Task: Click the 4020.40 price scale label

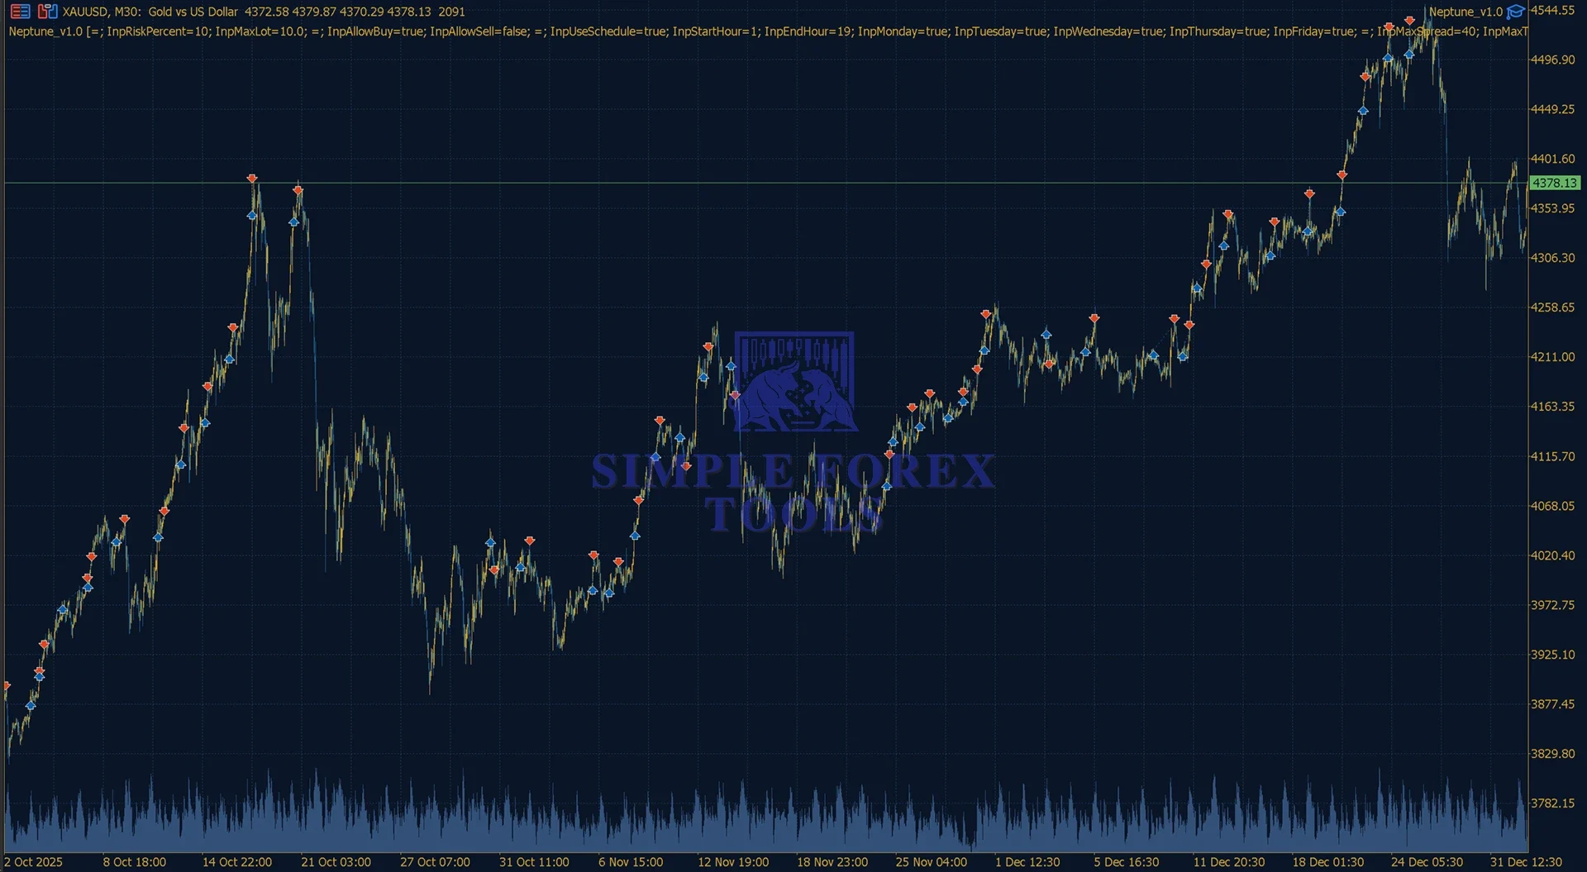Action: pos(1552,555)
